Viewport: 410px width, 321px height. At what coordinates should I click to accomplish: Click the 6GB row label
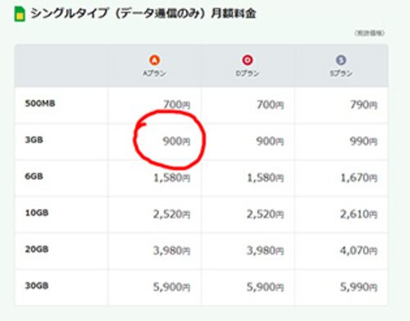tap(34, 176)
